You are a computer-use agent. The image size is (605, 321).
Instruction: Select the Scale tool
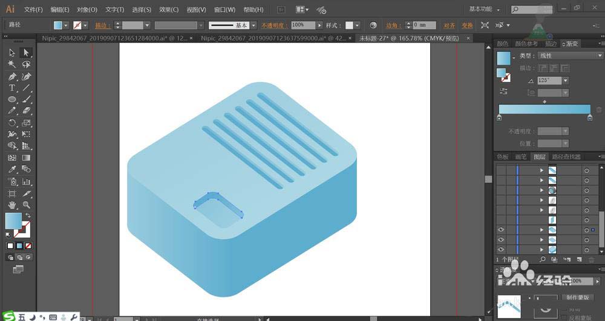click(x=26, y=123)
